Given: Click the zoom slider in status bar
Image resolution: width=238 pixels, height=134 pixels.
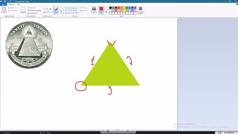Looking at the screenshot, I should coord(229,133).
